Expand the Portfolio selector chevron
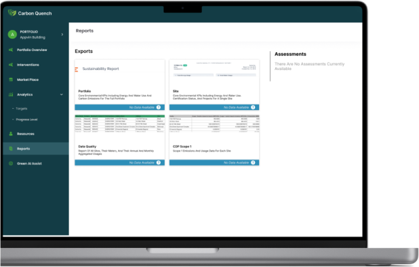This screenshot has height=267, width=419. click(62, 35)
